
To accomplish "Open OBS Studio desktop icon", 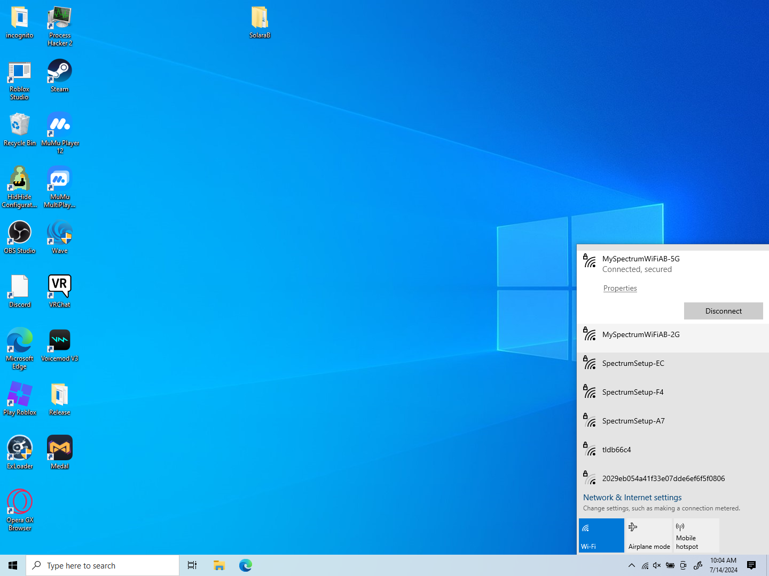I will pyautogui.click(x=20, y=238).
